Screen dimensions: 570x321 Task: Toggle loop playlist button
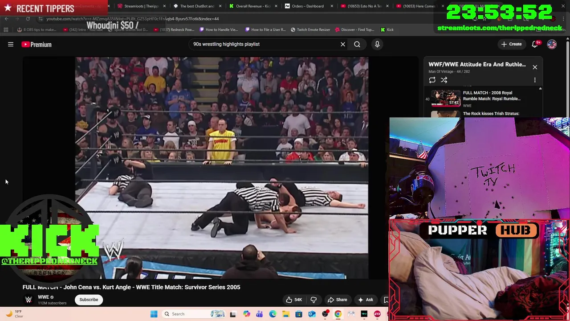432,80
